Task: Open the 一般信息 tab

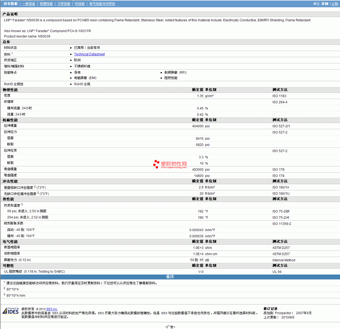Action: coord(29,4)
